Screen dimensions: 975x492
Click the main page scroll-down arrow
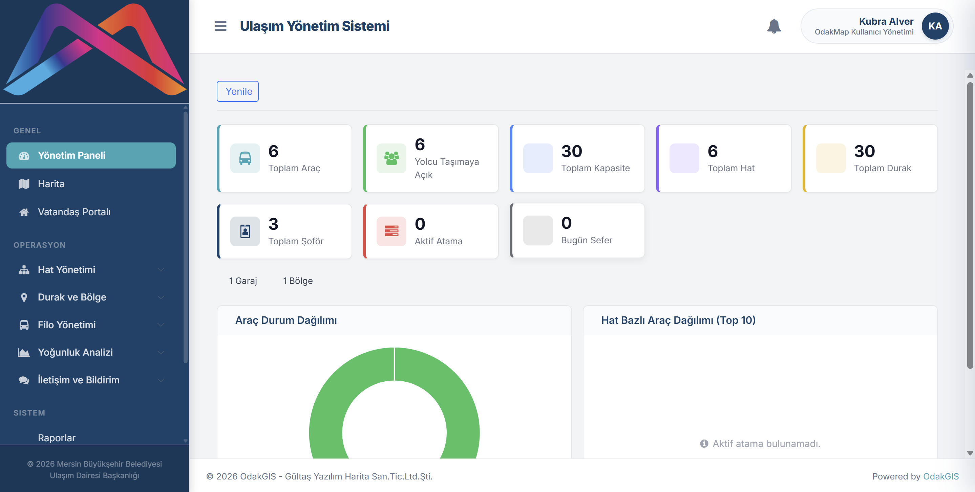(970, 453)
